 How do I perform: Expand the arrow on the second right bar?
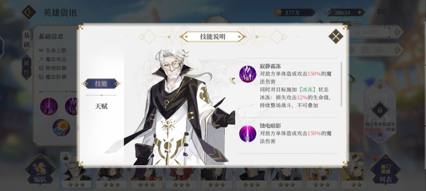398,50
